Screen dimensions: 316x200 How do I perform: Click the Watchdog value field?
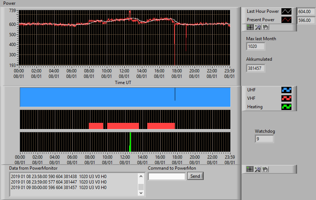[264, 139]
